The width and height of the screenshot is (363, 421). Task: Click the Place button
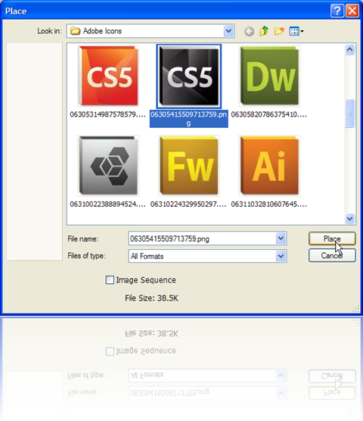point(332,239)
